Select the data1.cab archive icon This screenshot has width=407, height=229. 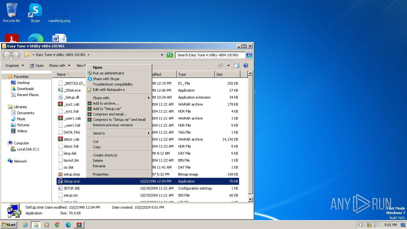(x=60, y=139)
